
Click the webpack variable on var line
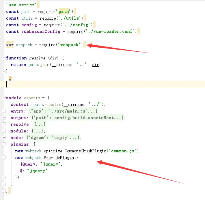(x=24, y=45)
